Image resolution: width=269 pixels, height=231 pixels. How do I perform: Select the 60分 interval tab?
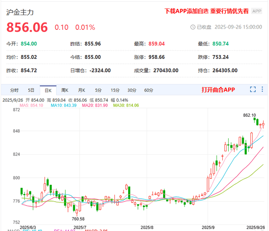tap(148, 90)
